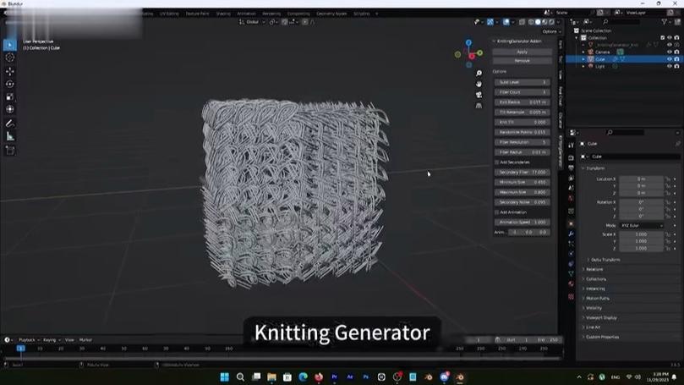
Task: Select the Transform tool
Action: 9,109
